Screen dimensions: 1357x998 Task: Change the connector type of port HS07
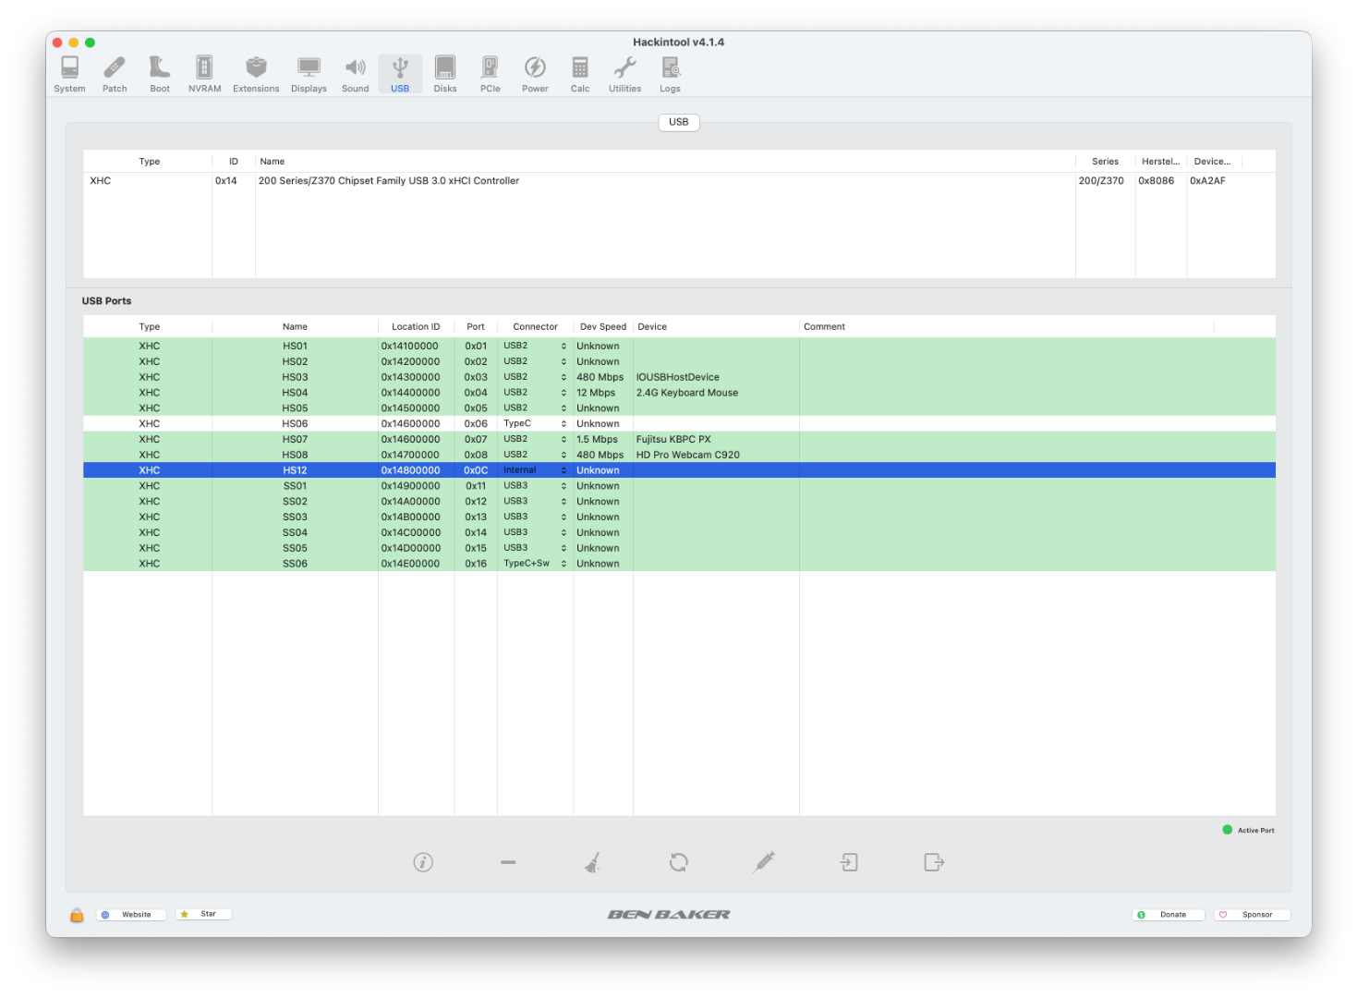coord(535,439)
